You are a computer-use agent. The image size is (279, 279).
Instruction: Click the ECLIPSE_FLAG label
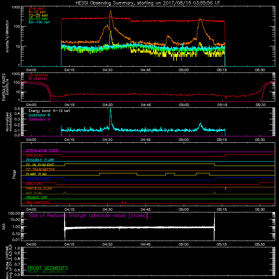tap(38, 179)
